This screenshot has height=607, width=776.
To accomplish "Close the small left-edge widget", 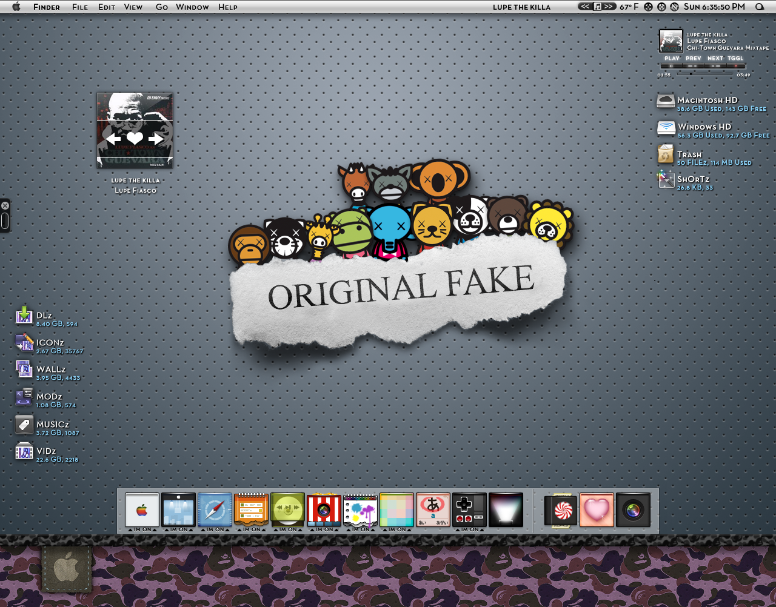I will pyautogui.click(x=5, y=206).
